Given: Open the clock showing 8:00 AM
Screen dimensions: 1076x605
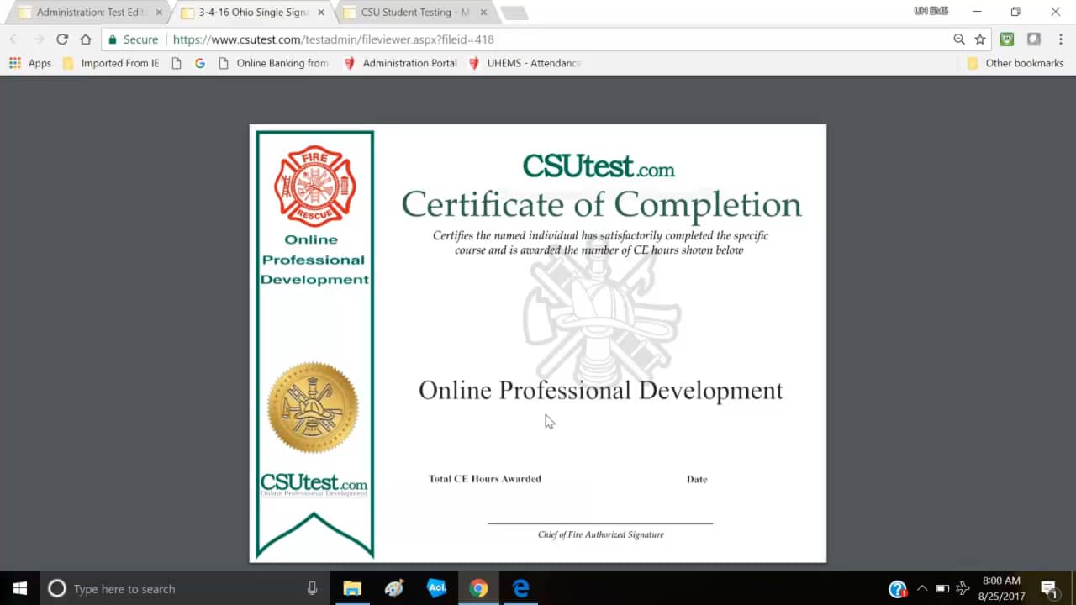Looking at the screenshot, I should (1000, 588).
